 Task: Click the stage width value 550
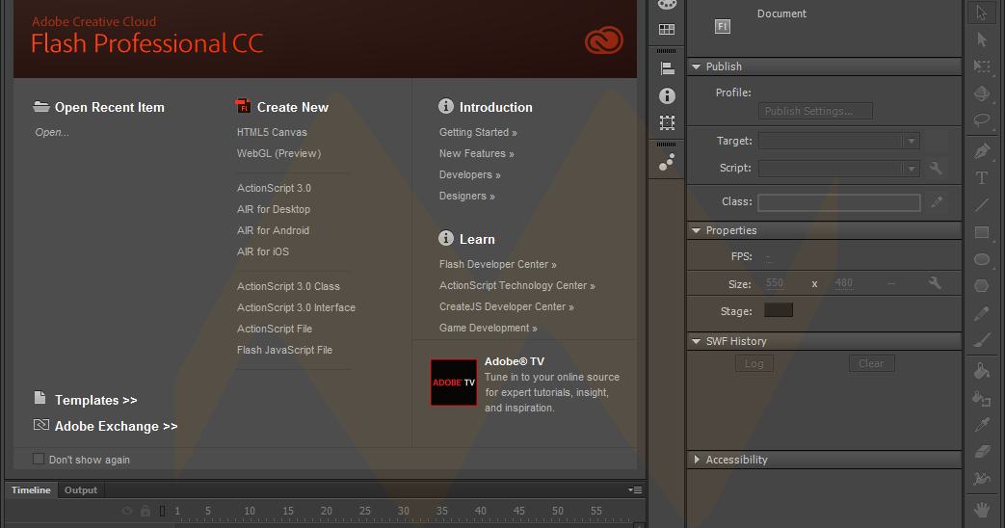click(775, 282)
